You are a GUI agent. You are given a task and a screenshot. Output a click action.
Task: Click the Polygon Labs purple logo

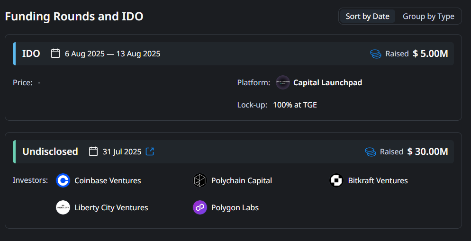200,207
